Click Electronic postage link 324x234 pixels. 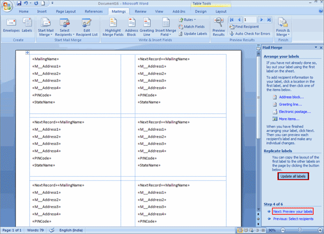point(295,112)
